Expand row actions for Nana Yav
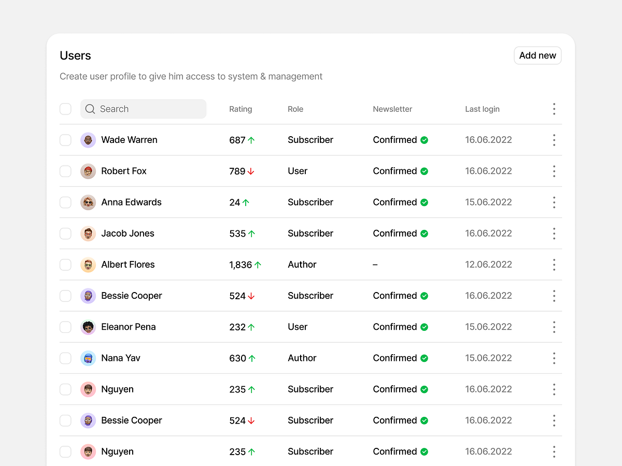The image size is (622, 466). (554, 358)
